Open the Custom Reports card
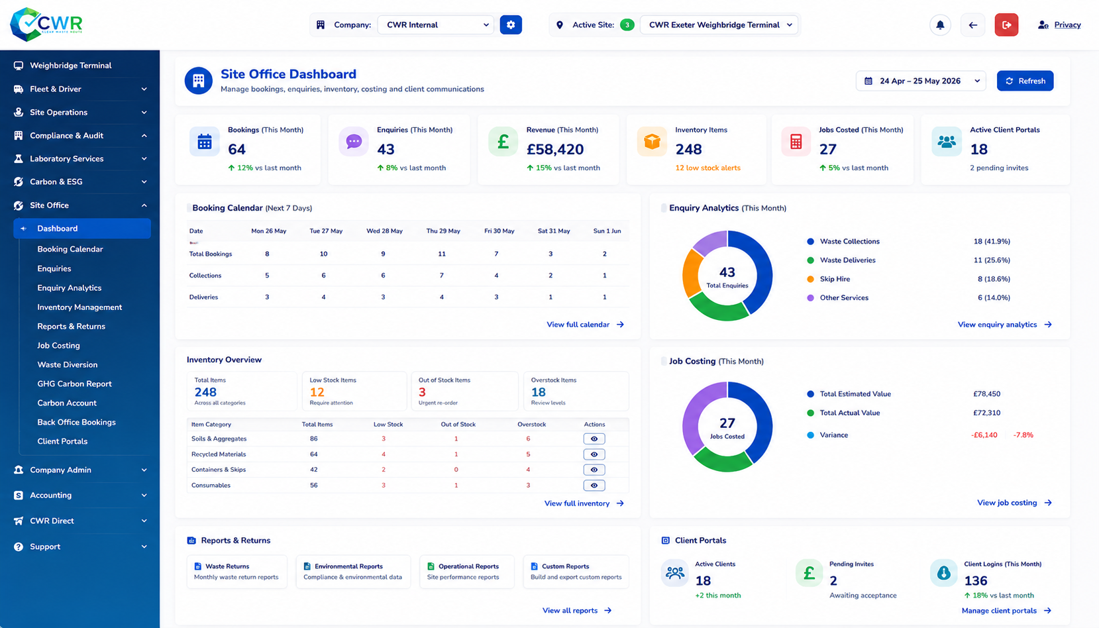Viewport: 1099px width, 628px height. [x=576, y=572]
